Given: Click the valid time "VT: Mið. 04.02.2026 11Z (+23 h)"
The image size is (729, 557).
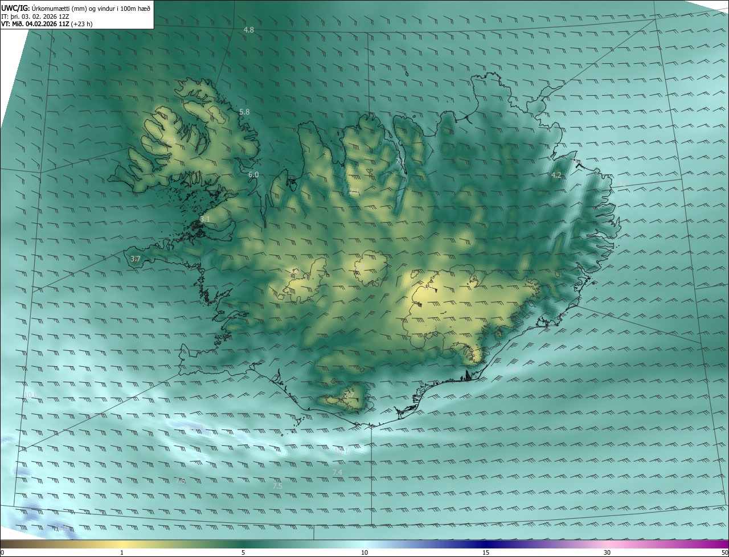Looking at the screenshot, I should [47, 24].
